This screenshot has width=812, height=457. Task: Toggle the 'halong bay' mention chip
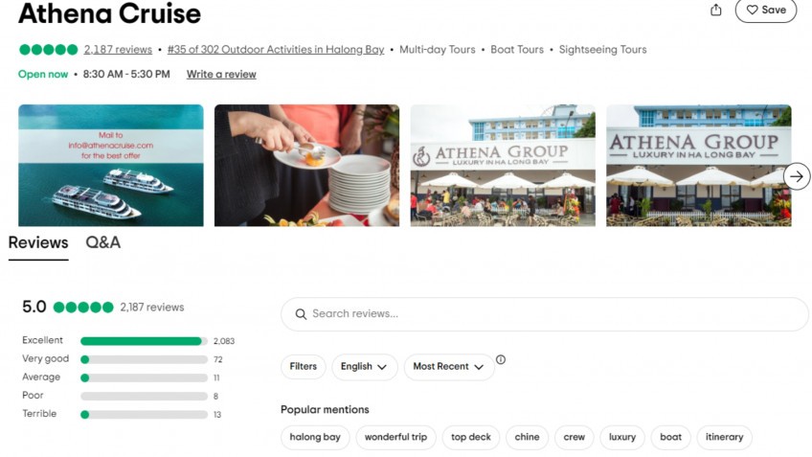[315, 438]
